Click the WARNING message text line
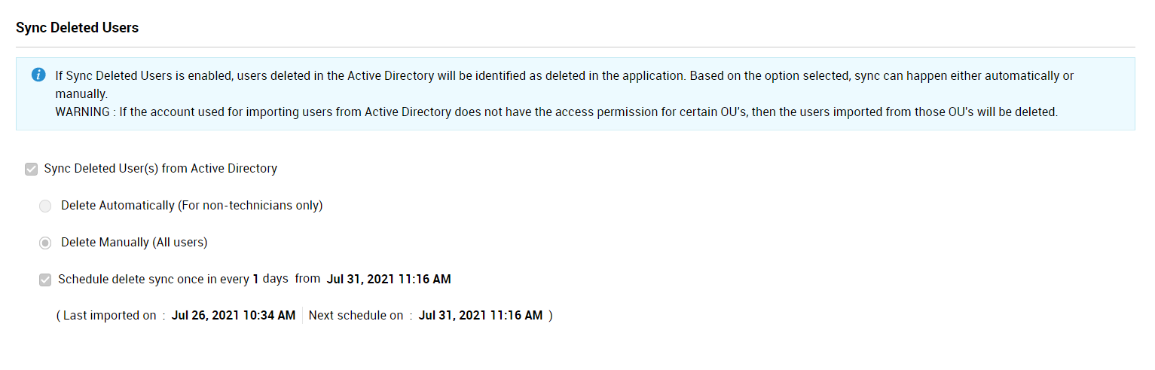1155x370 pixels. [x=556, y=112]
